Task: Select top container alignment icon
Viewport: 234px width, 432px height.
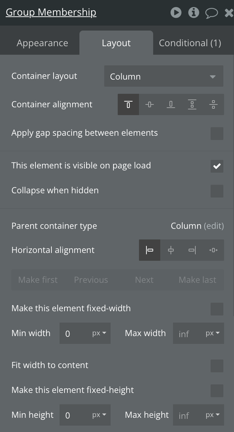Action: pos(128,104)
